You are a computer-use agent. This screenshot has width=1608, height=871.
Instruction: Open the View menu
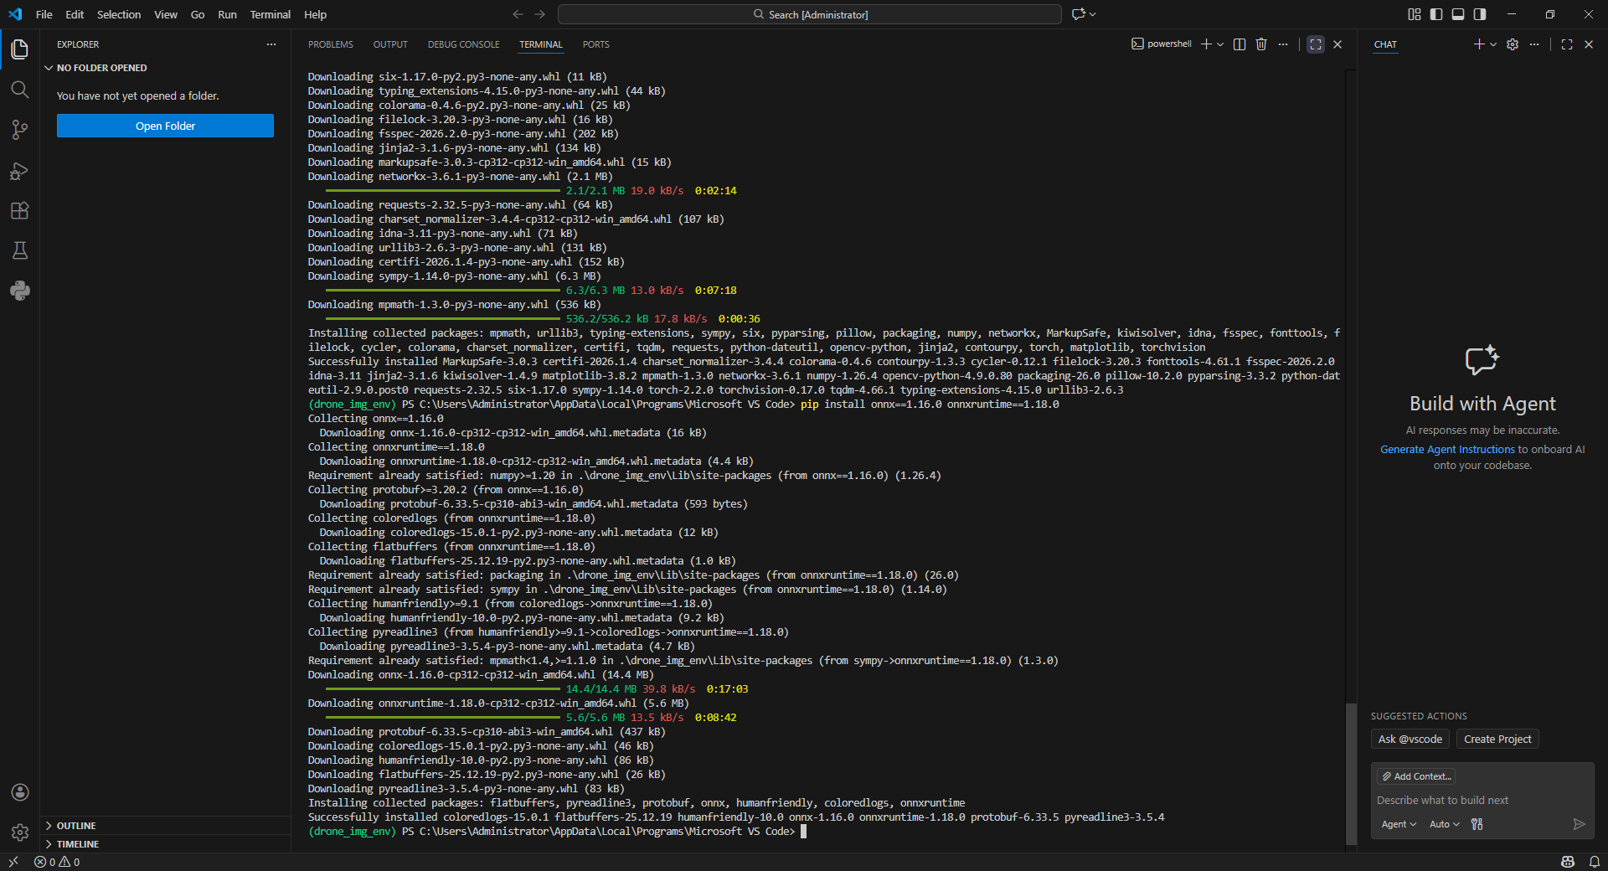tap(166, 14)
